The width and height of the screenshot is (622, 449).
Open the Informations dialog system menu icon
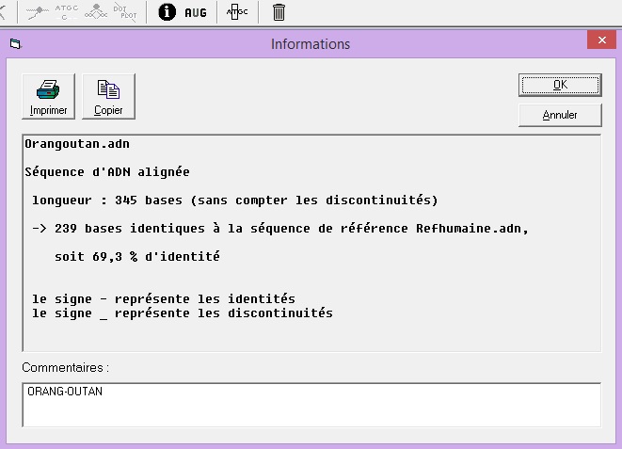click(14, 44)
